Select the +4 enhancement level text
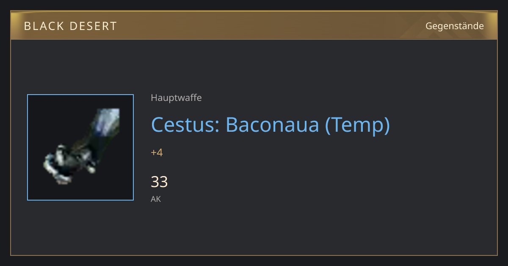Image resolution: width=508 pixels, height=266 pixels. pos(157,152)
